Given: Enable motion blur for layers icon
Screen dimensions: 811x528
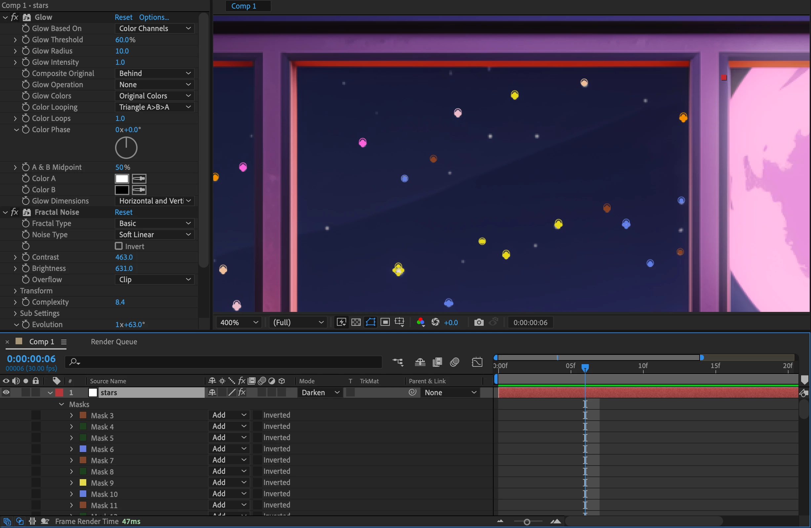Looking at the screenshot, I should coord(454,362).
